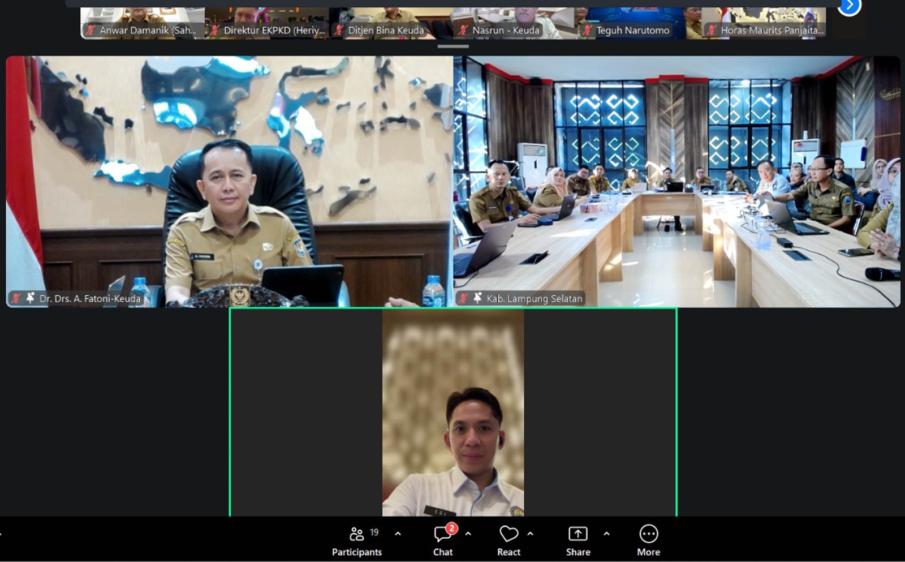This screenshot has height=562, width=905.
Task: Select the Direktur EKPKD video thumbnail
Action: coord(266,20)
